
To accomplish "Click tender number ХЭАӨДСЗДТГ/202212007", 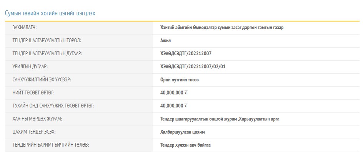I will [186, 54].
